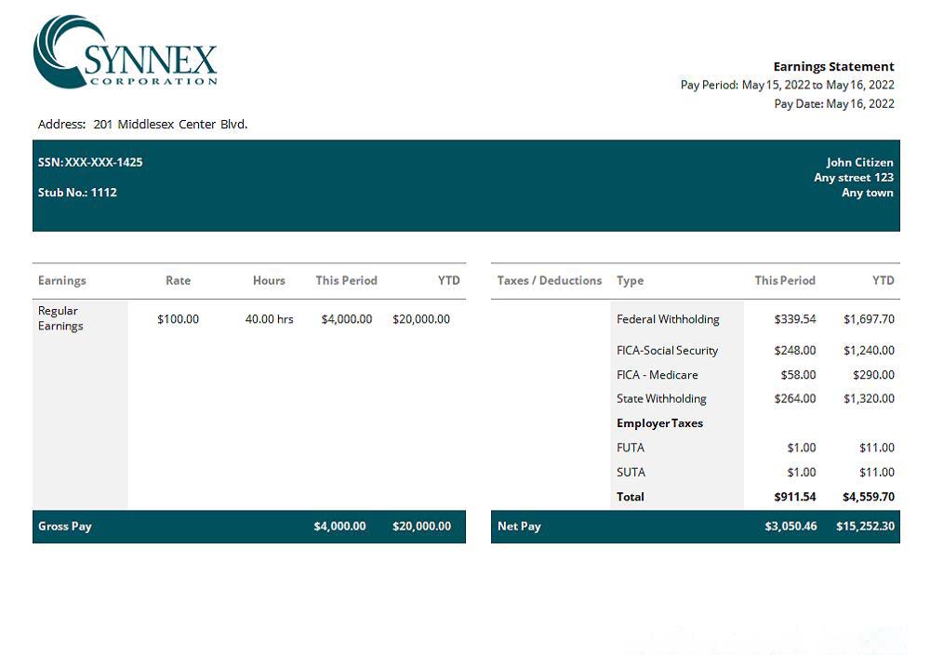The width and height of the screenshot is (930, 670).
Task: Click the FICA-Social Security row label
Action: tap(667, 351)
